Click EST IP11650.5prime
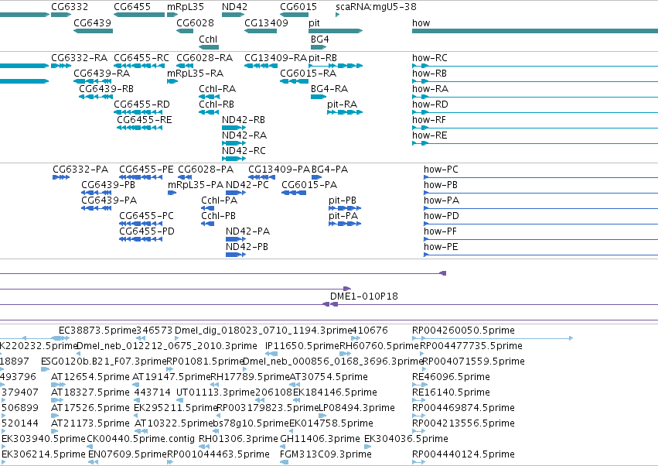Viewport: 658px width, 466px height. tap(302, 346)
